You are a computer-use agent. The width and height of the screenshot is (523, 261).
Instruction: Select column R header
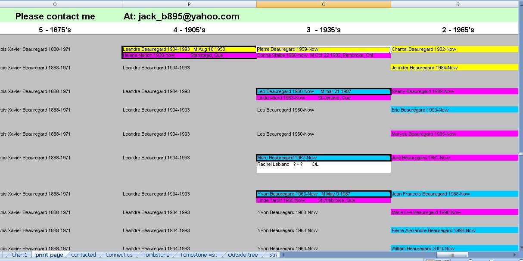point(457,4)
